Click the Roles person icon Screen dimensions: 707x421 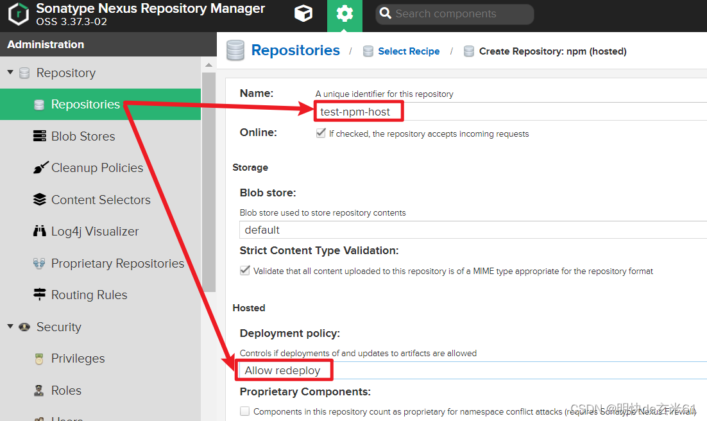39,390
